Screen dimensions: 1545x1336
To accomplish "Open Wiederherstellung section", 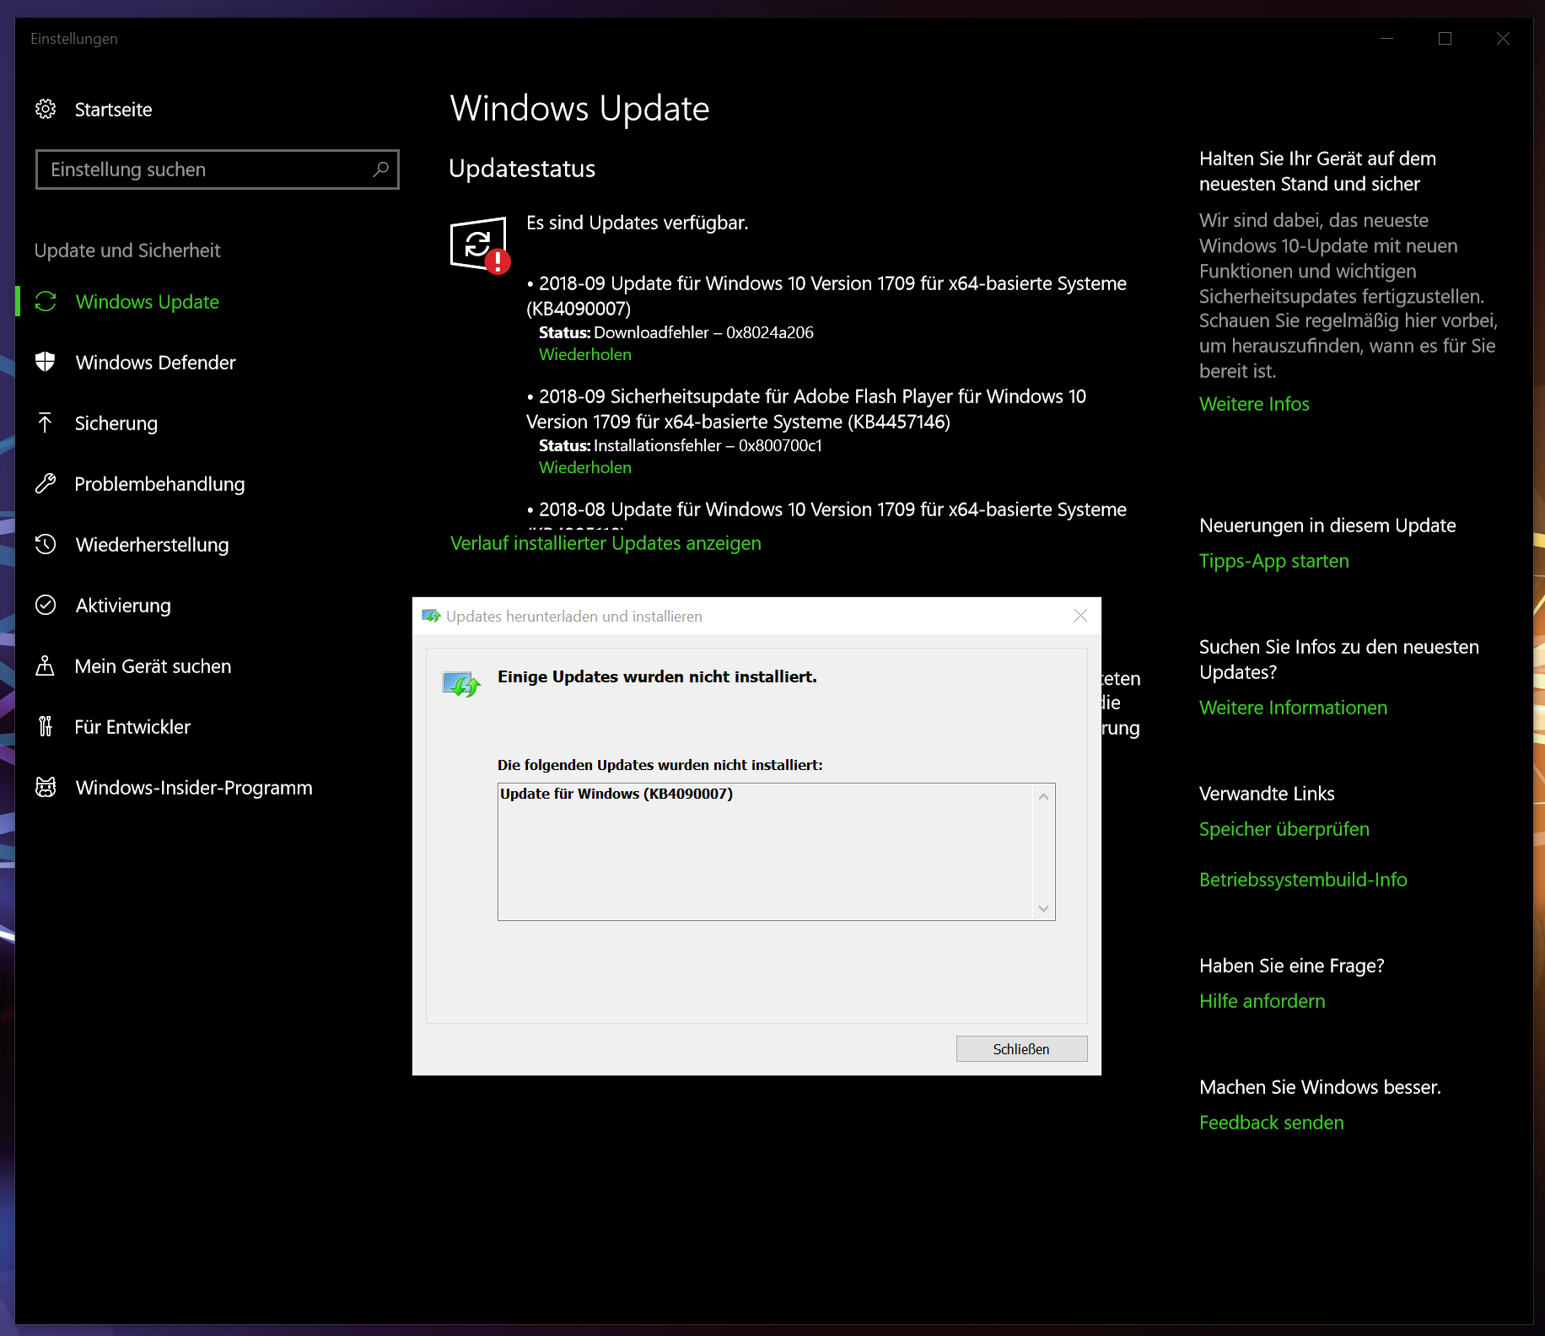I will tap(153, 545).
